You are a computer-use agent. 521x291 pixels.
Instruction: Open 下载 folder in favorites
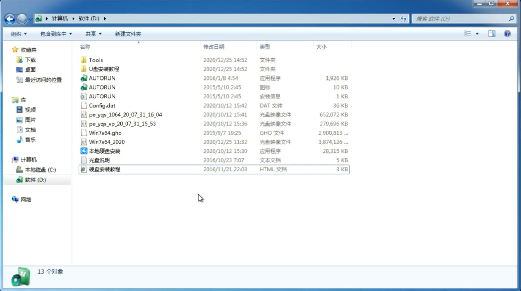[x=30, y=60]
